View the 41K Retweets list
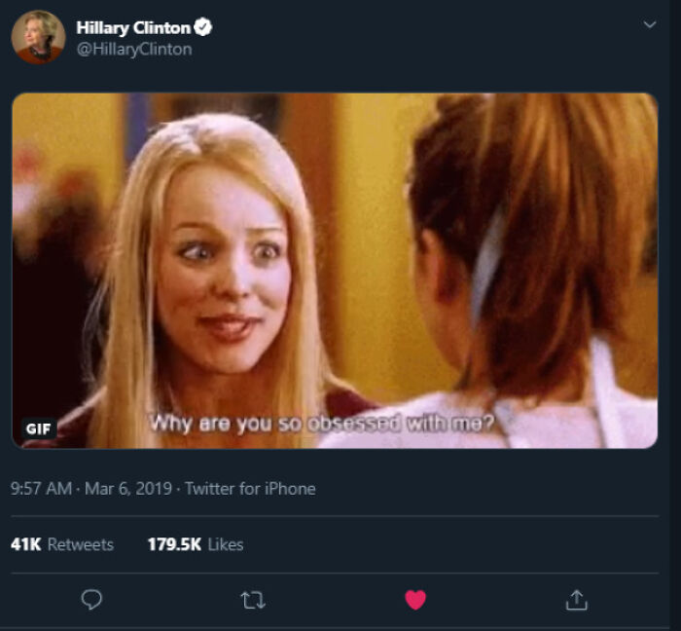Screen dimensions: 681x631 tap(62, 544)
